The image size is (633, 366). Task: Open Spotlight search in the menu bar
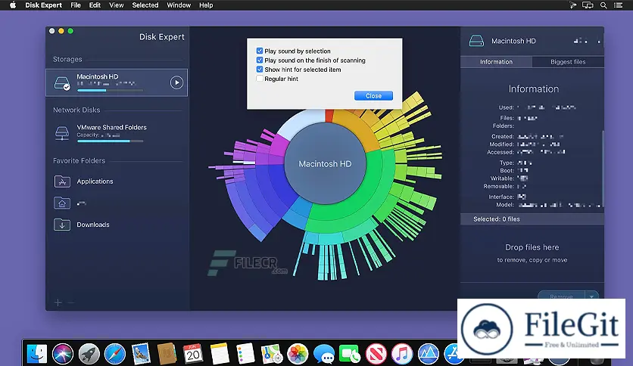point(603,5)
